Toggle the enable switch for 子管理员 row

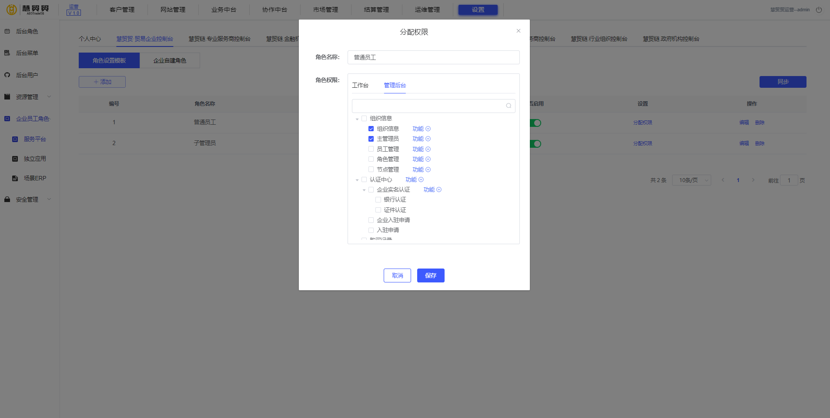point(535,144)
